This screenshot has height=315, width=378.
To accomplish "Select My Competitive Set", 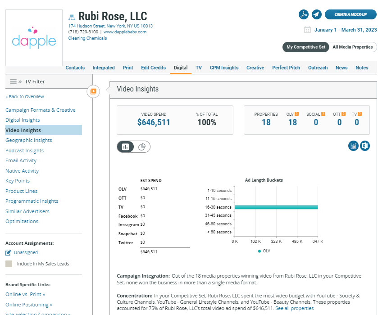I will click(305, 47).
